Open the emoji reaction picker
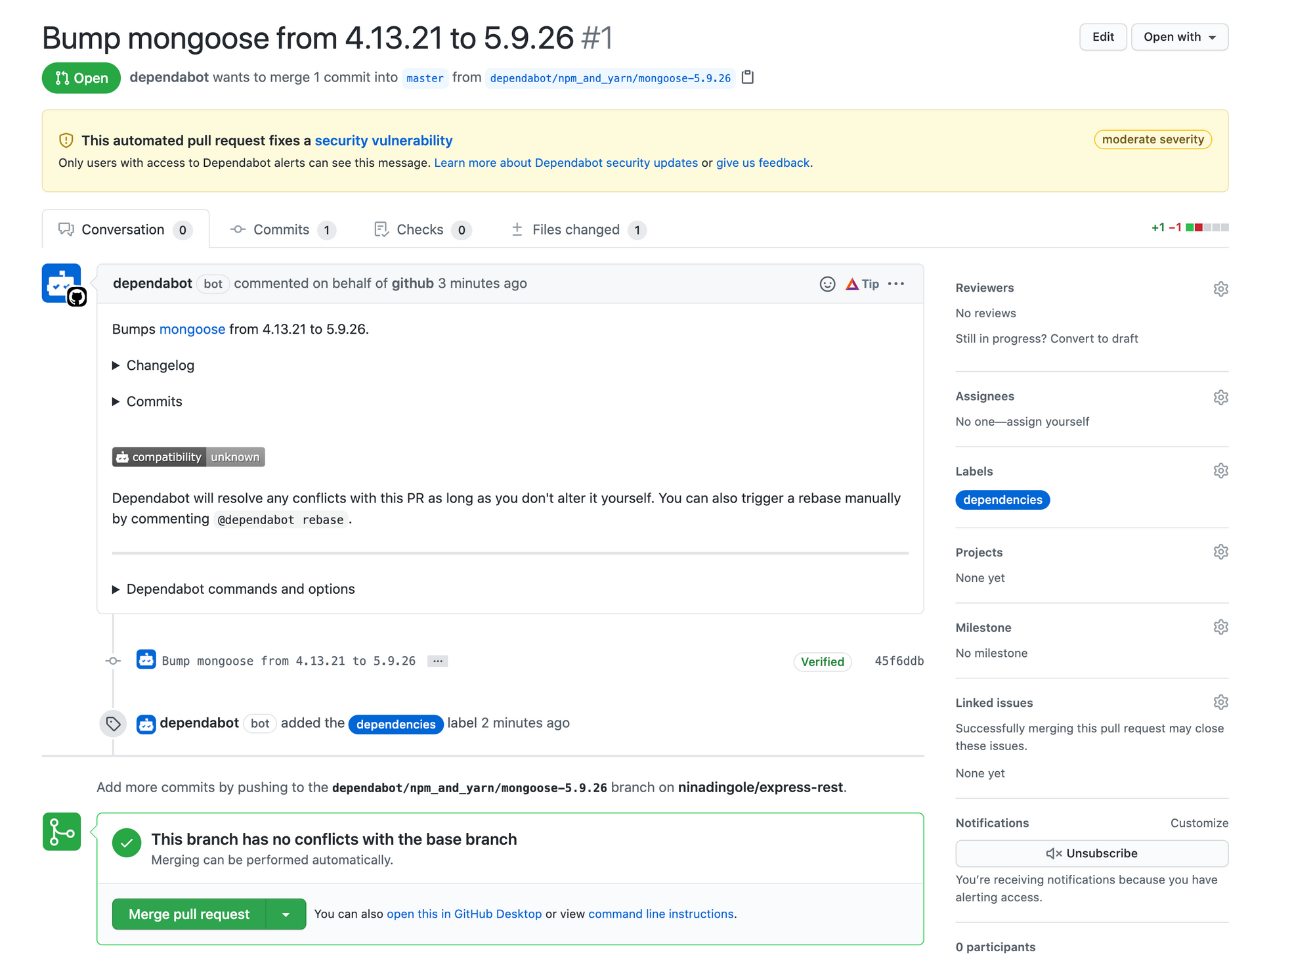Viewport: 1313px width, 961px height. point(827,284)
